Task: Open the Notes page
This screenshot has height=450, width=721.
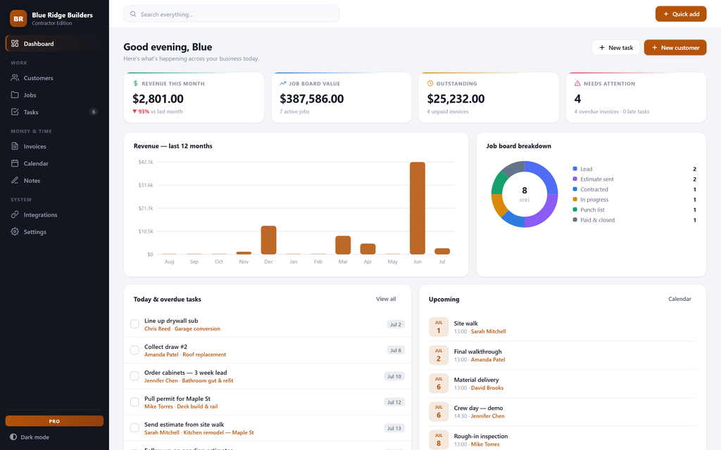Action: (54, 180)
